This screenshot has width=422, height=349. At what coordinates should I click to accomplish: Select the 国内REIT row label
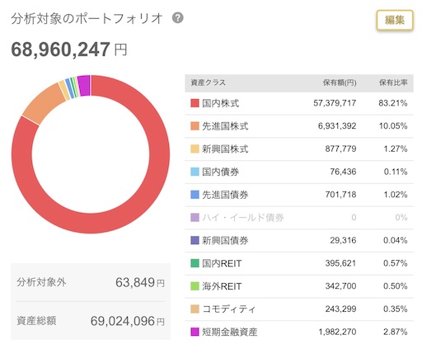click(222, 263)
